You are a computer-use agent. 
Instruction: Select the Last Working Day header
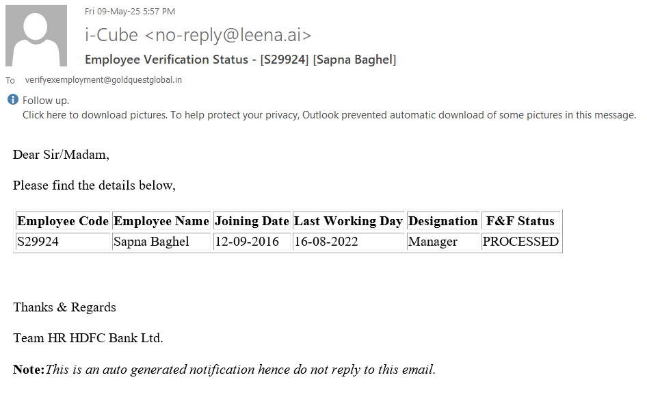348,221
